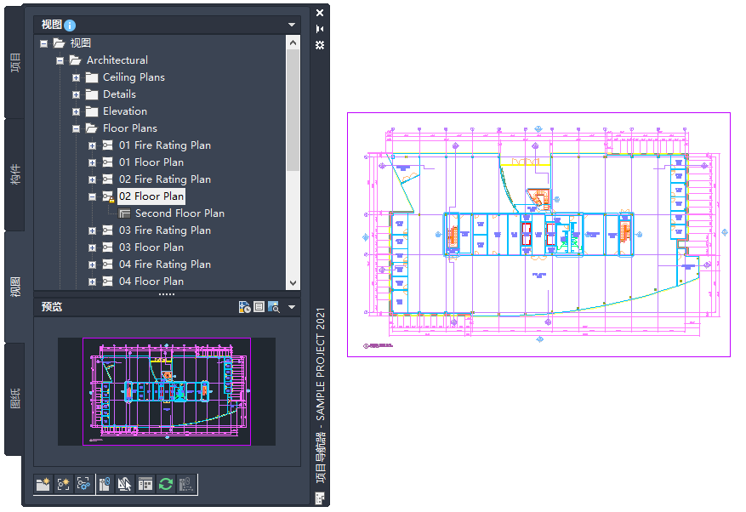Select the Details folder label
746x512 pixels.
coord(119,94)
